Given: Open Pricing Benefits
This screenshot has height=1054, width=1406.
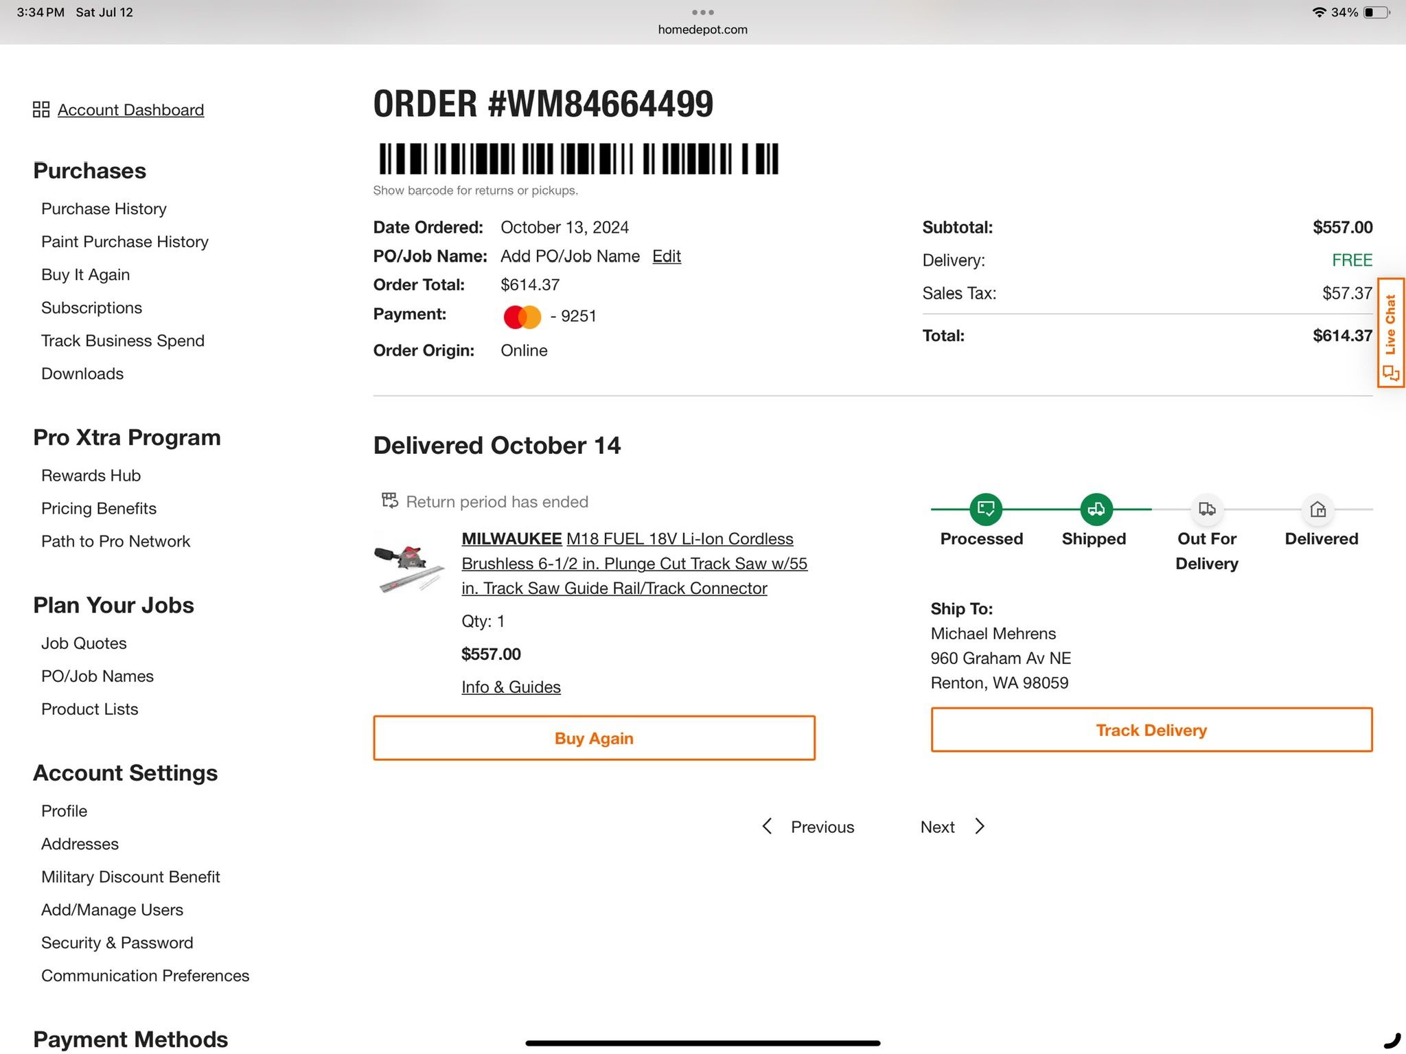Looking at the screenshot, I should click(x=99, y=508).
